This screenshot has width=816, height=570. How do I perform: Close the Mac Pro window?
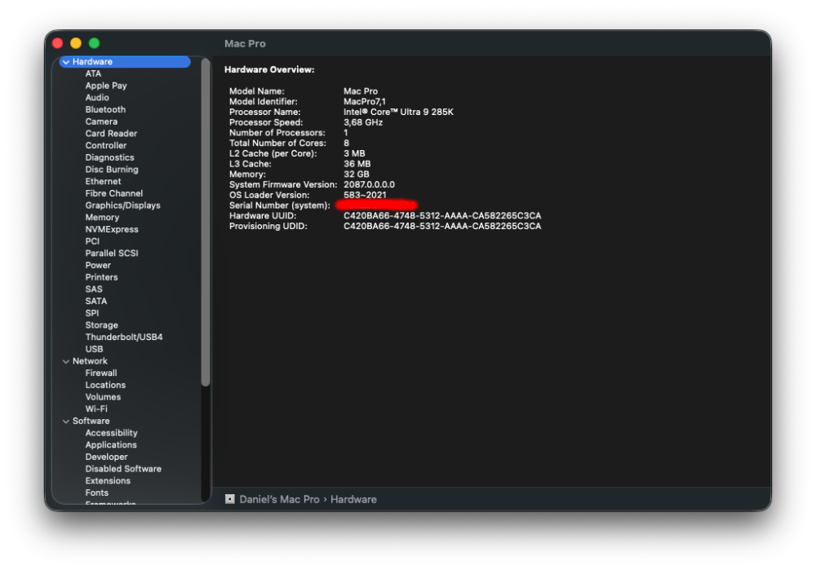click(x=58, y=43)
